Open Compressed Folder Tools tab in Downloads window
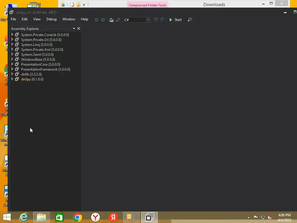Screen dimensions: 297x223 (x=147, y=5)
